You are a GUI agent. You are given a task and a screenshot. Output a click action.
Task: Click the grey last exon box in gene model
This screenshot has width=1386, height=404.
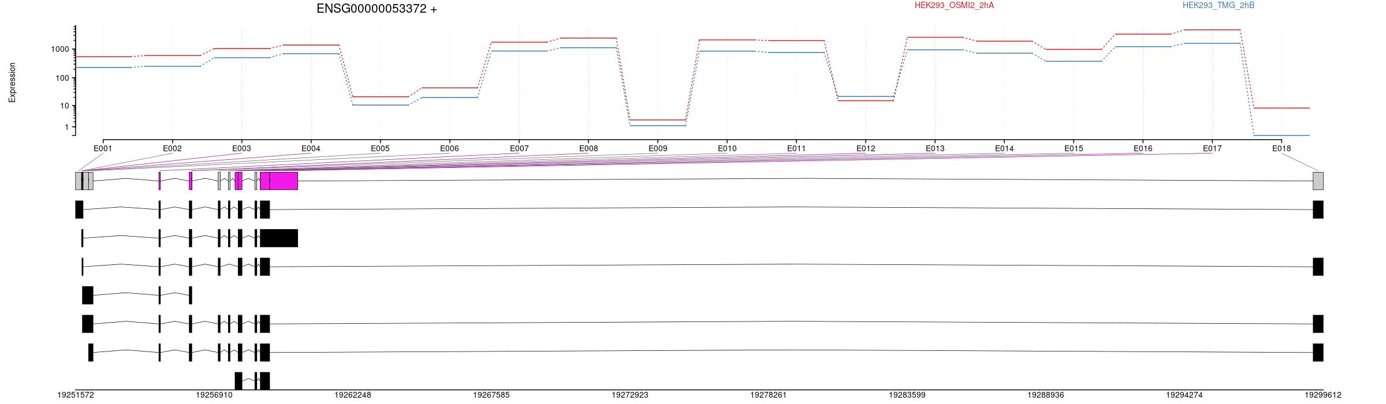1318,181
